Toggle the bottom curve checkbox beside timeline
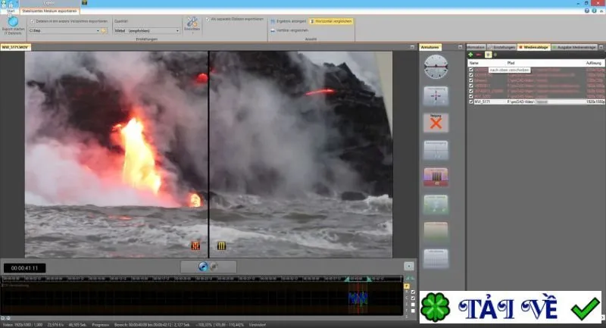This screenshot has height=328, width=606. coord(413,311)
